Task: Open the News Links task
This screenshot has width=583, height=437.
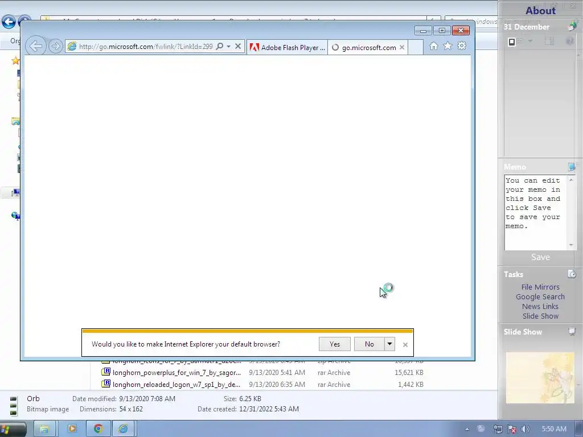Action: click(x=540, y=306)
